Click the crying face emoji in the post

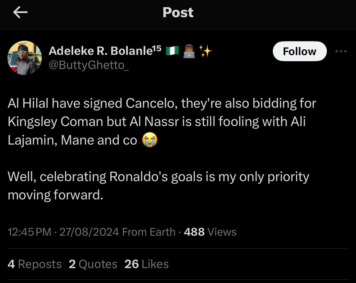click(150, 140)
